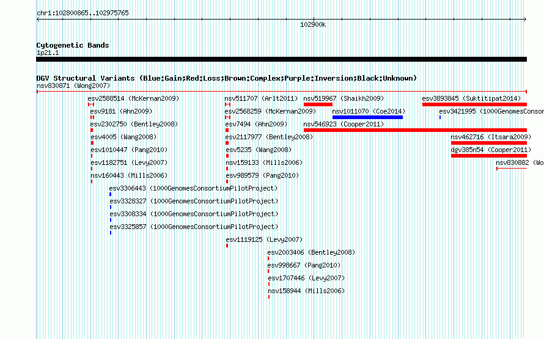Click the ruler's right arrow end

pos(525,20)
